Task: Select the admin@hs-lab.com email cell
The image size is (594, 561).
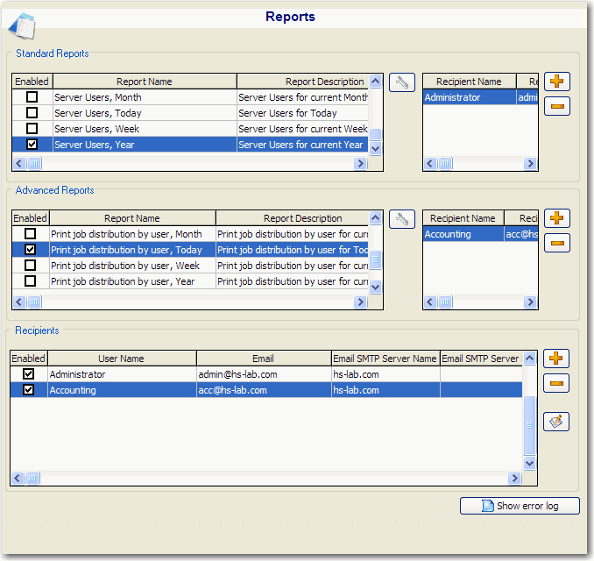Action: (264, 374)
